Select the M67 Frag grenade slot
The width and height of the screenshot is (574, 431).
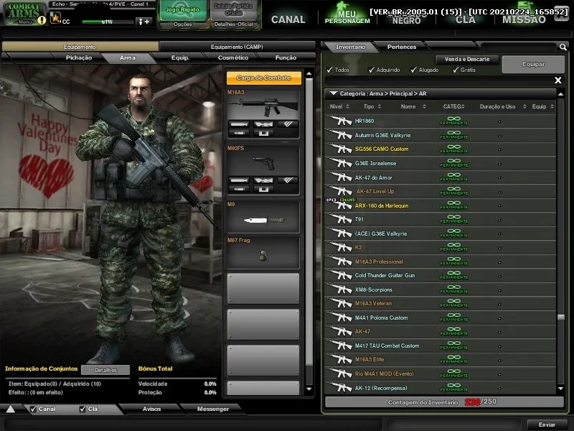[x=263, y=253]
